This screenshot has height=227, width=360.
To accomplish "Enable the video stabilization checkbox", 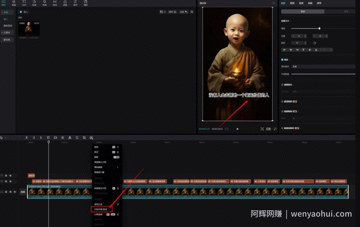I will click(x=282, y=85).
